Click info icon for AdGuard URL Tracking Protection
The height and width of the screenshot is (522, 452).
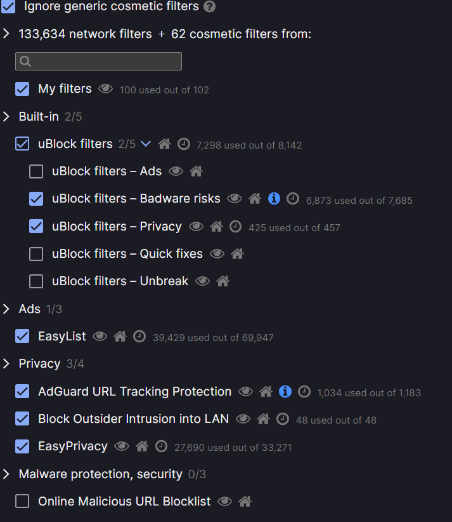coord(285,392)
